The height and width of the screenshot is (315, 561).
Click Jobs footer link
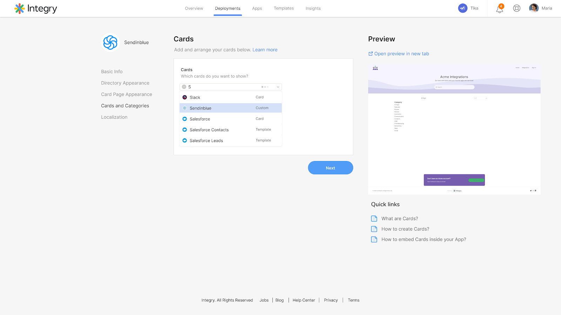pos(264,300)
